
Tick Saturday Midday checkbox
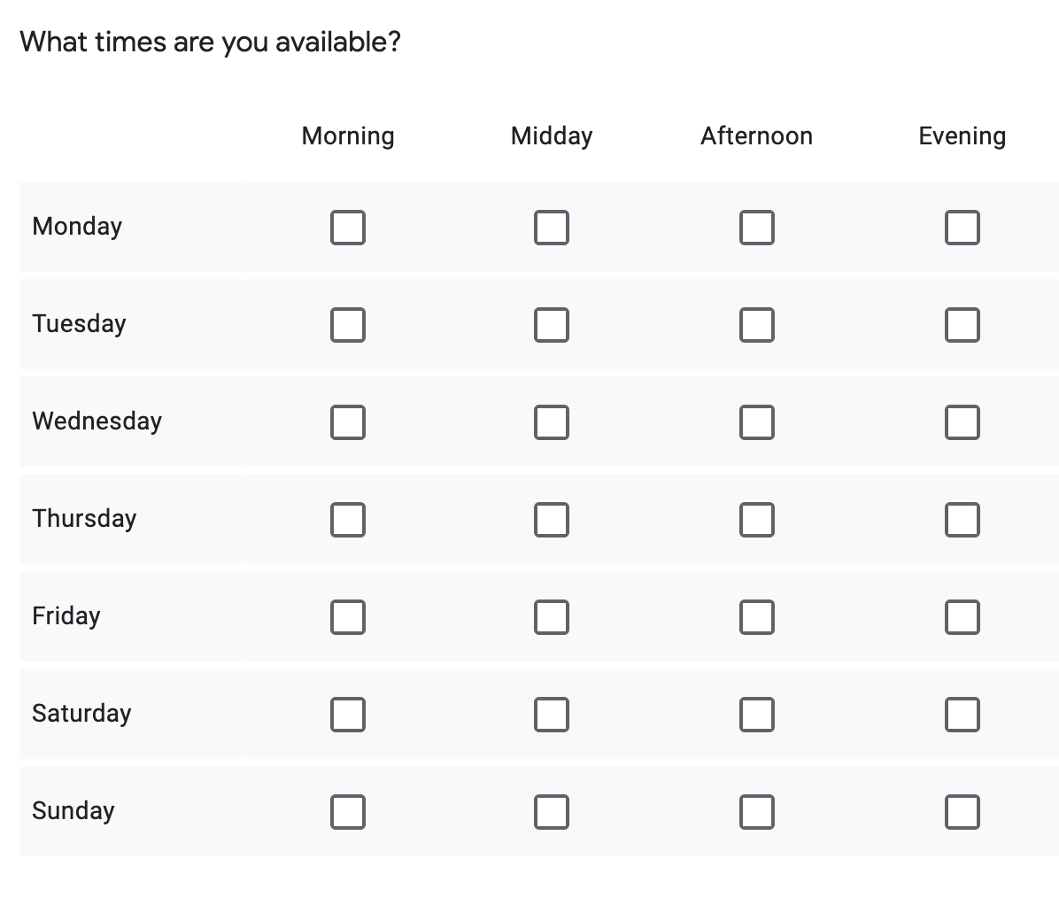pyautogui.click(x=552, y=715)
